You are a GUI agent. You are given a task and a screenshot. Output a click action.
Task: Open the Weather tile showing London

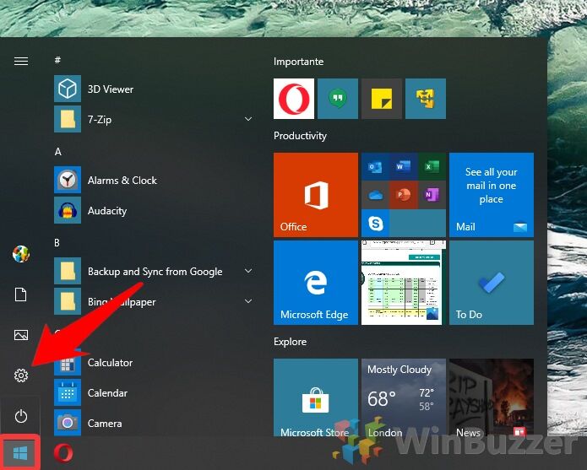pyautogui.click(x=404, y=397)
